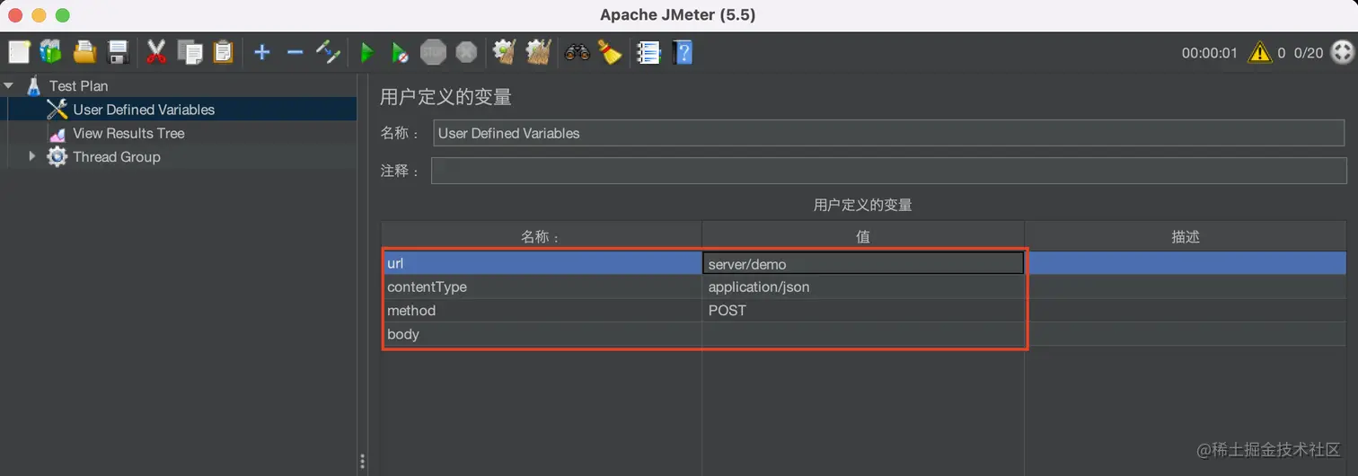Image resolution: width=1358 pixels, height=476 pixels.
Task: Click the remote engine status icon
Action: coord(1342,53)
